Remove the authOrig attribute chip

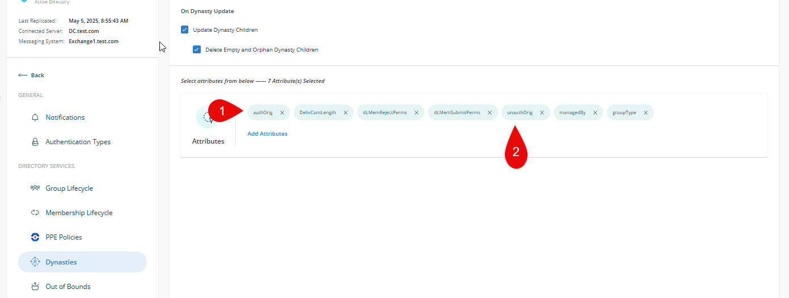[x=282, y=112]
